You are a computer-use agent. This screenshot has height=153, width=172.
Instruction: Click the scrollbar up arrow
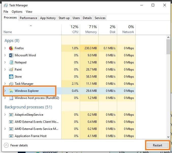(x=168, y=37)
